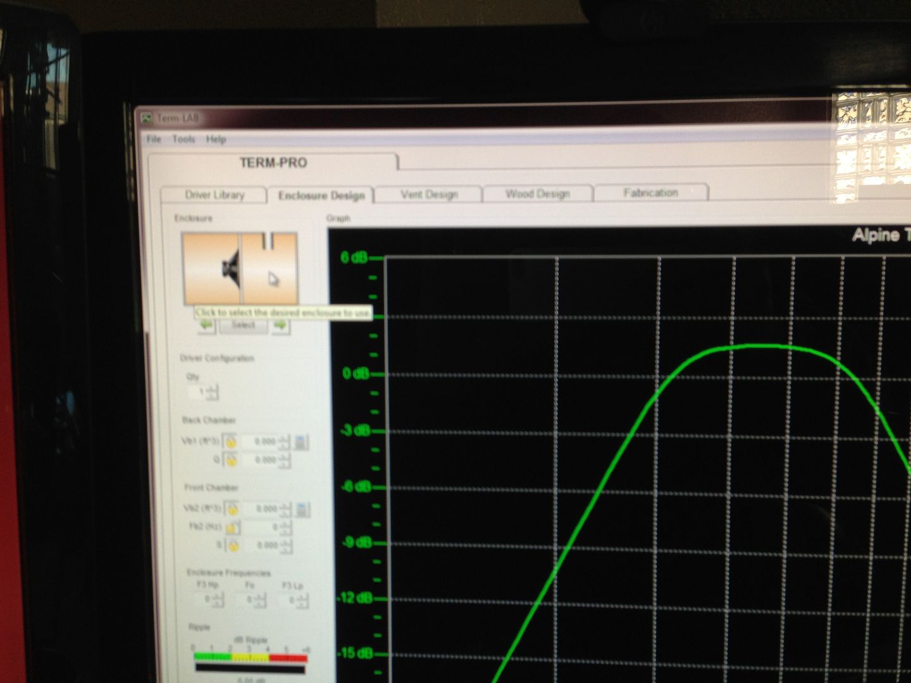
Task: Click the Vb1 value field
Action: pos(259,441)
